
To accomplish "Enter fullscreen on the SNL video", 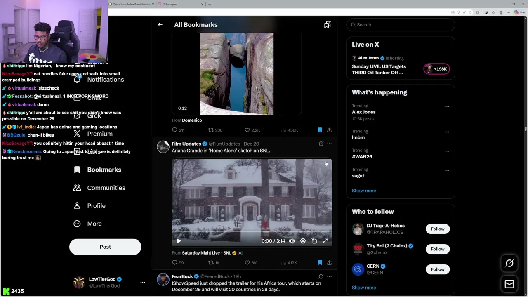I will (325, 241).
